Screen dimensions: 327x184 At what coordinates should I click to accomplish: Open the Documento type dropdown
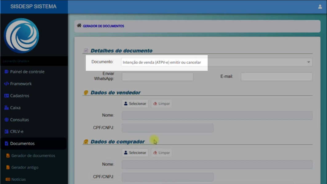(x=217, y=62)
